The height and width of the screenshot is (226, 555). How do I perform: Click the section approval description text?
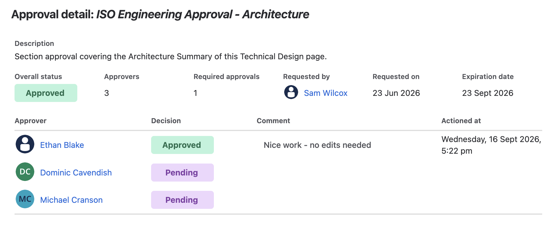pyautogui.click(x=171, y=56)
